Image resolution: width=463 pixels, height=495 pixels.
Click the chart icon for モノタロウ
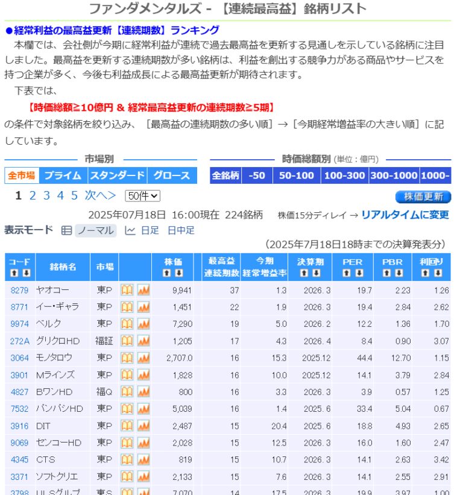click(x=143, y=358)
